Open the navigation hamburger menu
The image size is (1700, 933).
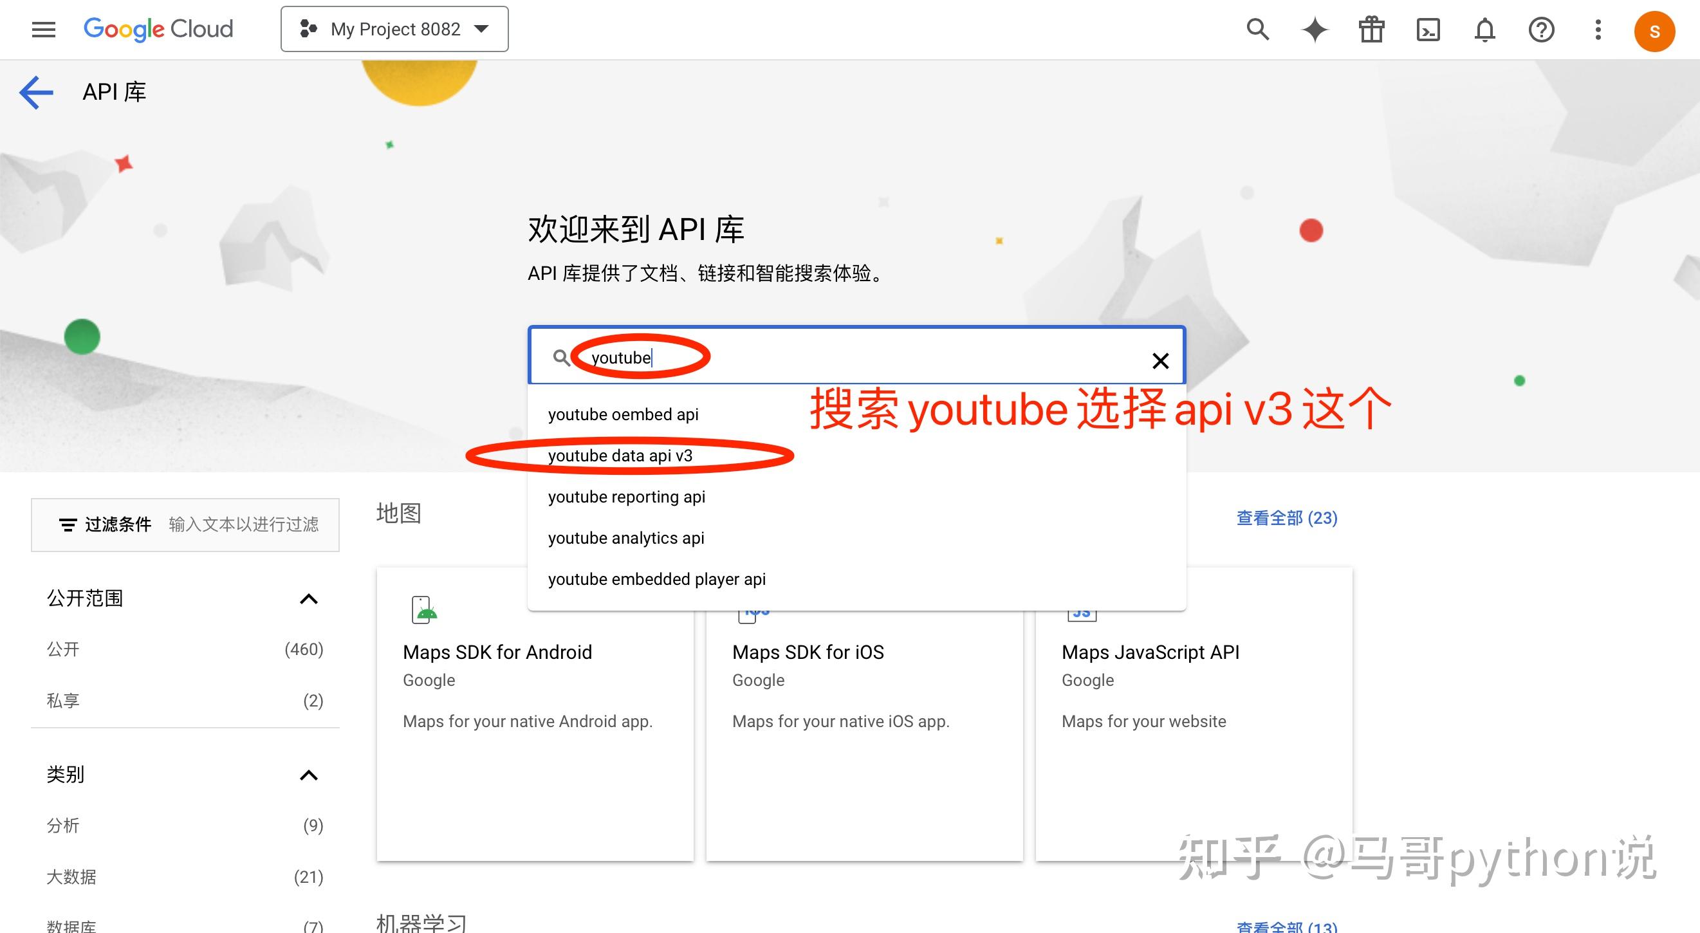[x=42, y=29]
